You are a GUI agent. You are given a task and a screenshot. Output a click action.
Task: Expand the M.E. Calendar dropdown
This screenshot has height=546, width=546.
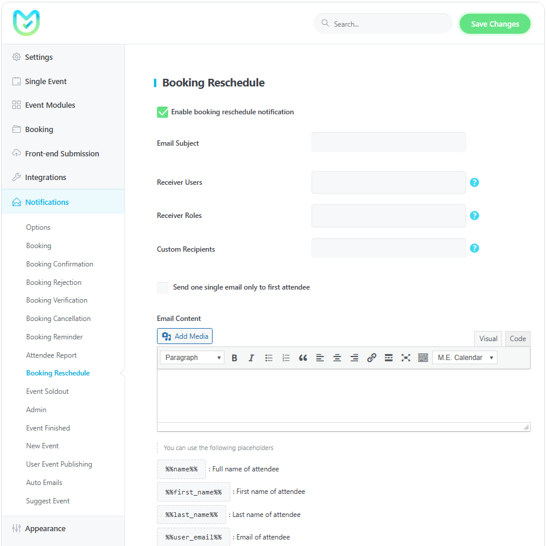tap(465, 358)
